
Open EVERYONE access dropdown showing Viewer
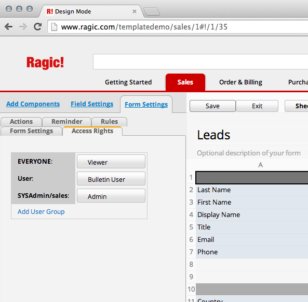(x=111, y=162)
